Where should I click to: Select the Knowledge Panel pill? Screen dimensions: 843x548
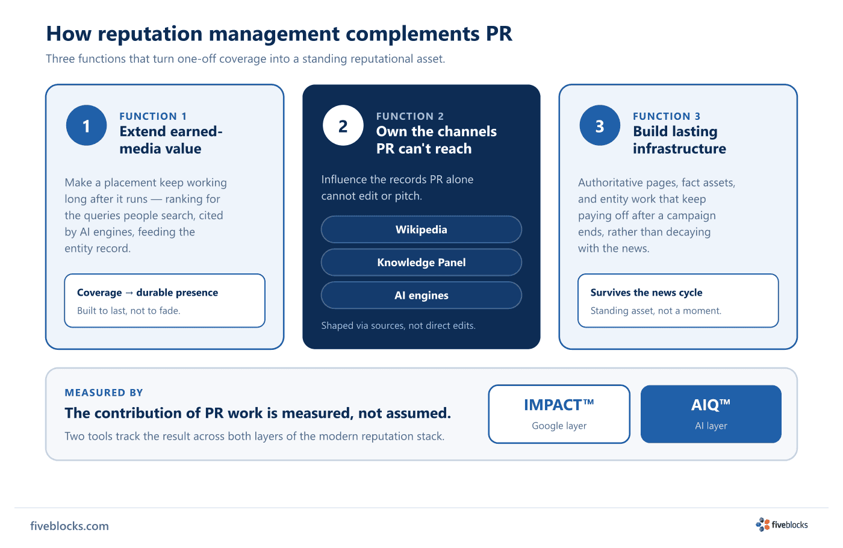pos(421,263)
